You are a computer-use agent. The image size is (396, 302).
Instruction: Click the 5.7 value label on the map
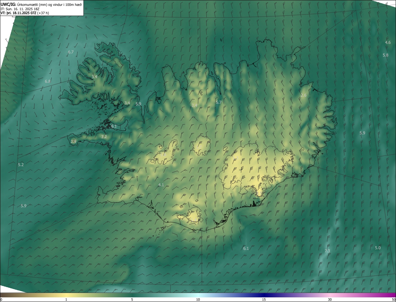[x=219, y=102]
